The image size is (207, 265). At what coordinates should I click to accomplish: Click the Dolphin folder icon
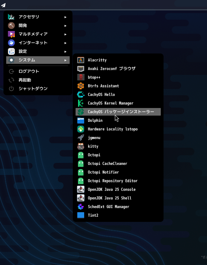coord(81,120)
